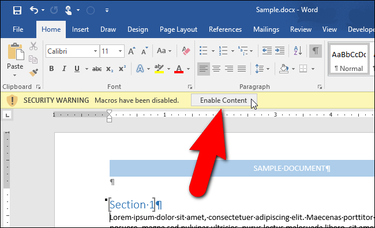Open the Font dialog launcher
375x228 pixels.
[190, 87]
